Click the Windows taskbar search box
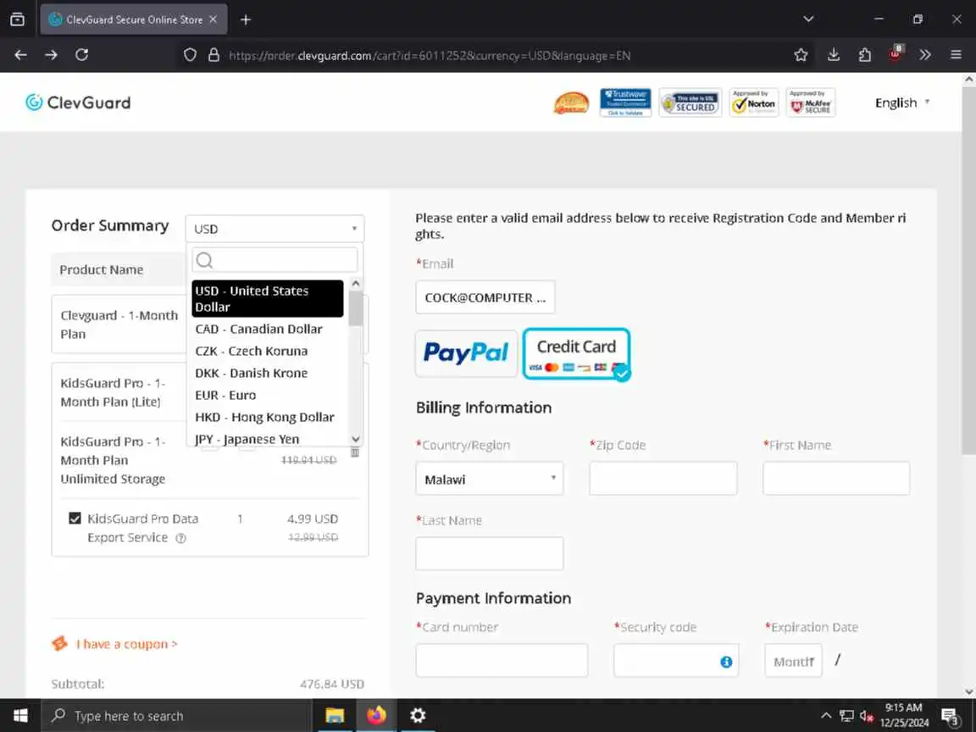This screenshot has width=976, height=732. tap(176, 716)
